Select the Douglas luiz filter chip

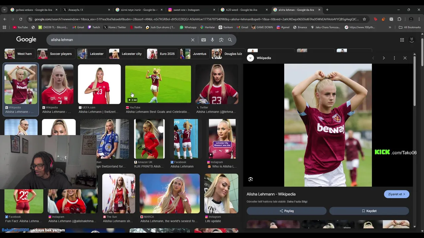pos(228,54)
